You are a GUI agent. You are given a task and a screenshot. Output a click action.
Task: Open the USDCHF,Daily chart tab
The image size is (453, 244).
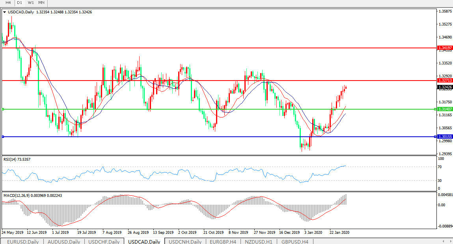104,241
